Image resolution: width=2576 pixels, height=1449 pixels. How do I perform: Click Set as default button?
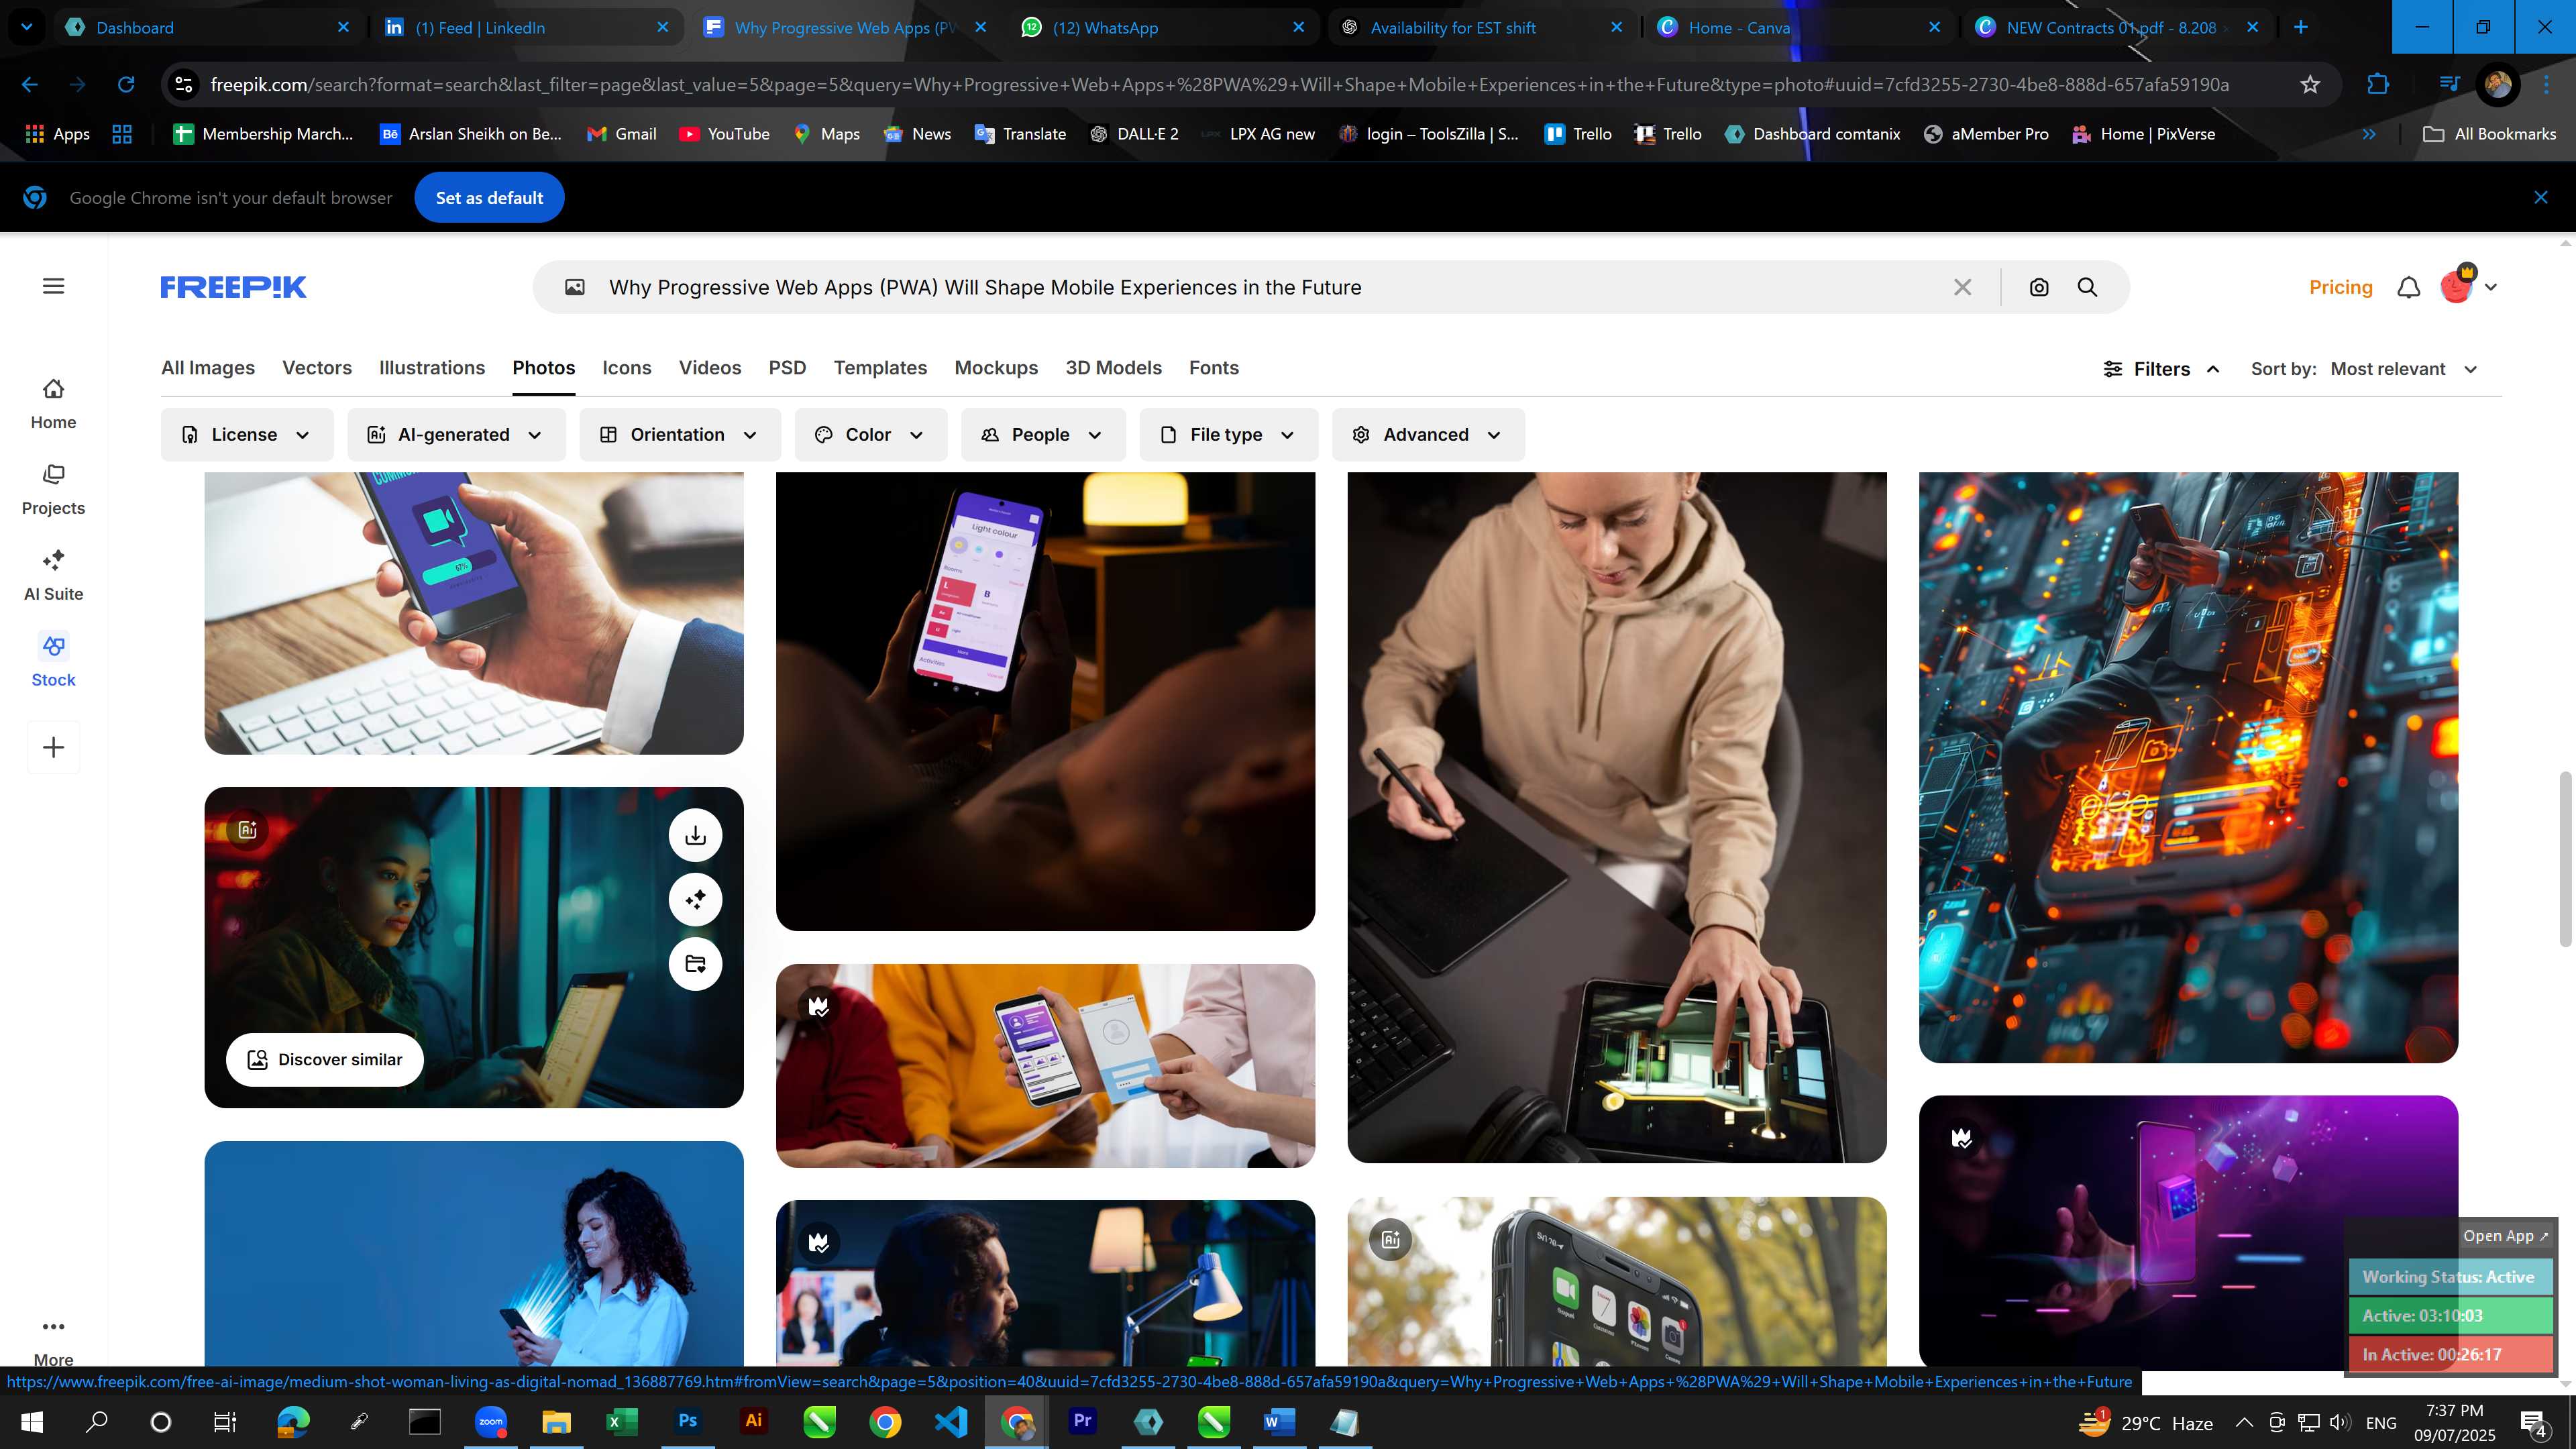[x=489, y=197]
